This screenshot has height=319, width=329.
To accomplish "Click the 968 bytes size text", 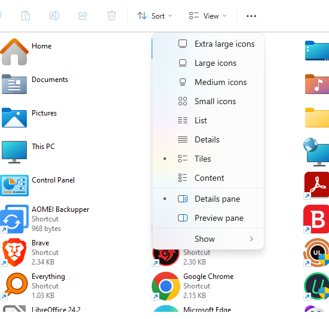I will pyautogui.click(x=46, y=229).
